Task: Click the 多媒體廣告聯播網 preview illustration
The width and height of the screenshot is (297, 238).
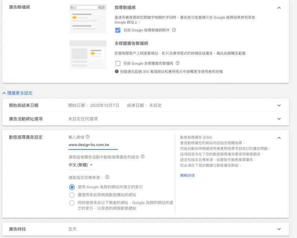Action: click(x=88, y=55)
